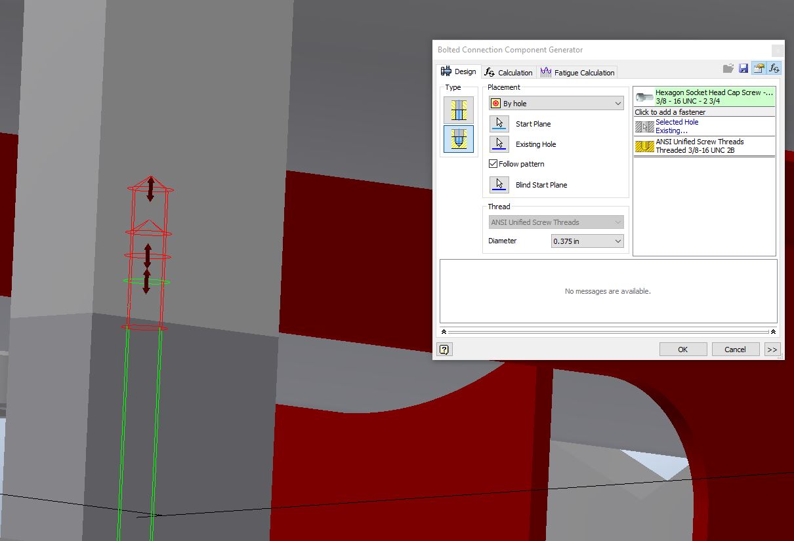Viewport: 794px width, 541px height.
Task: Save the bolted connection via the disk icon
Action: pos(744,68)
